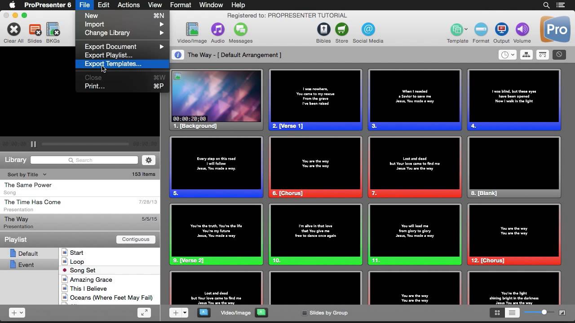Image resolution: width=575 pixels, height=323 pixels.
Task: Expand the Export Document submenu
Action: (122, 47)
